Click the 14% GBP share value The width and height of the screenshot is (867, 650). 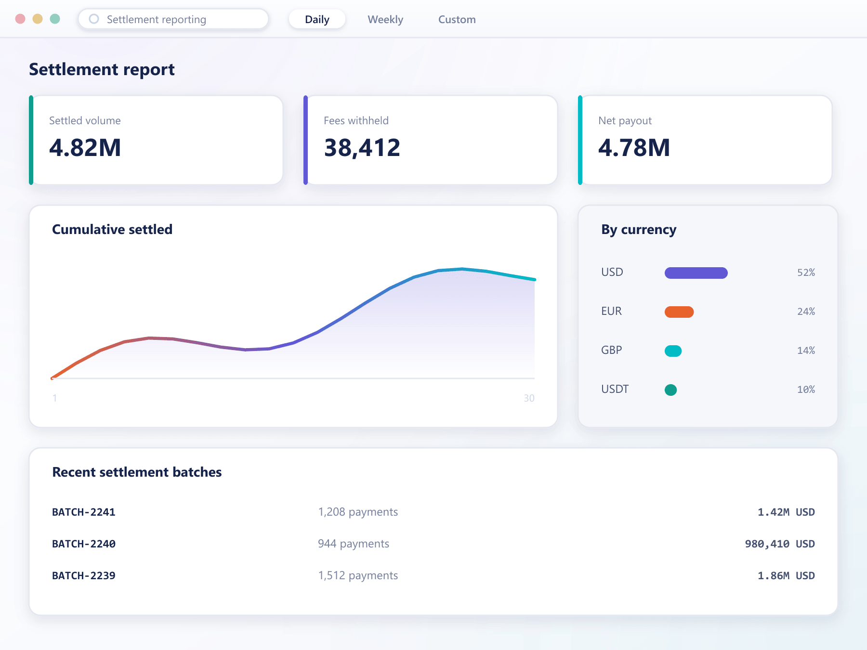tap(806, 351)
